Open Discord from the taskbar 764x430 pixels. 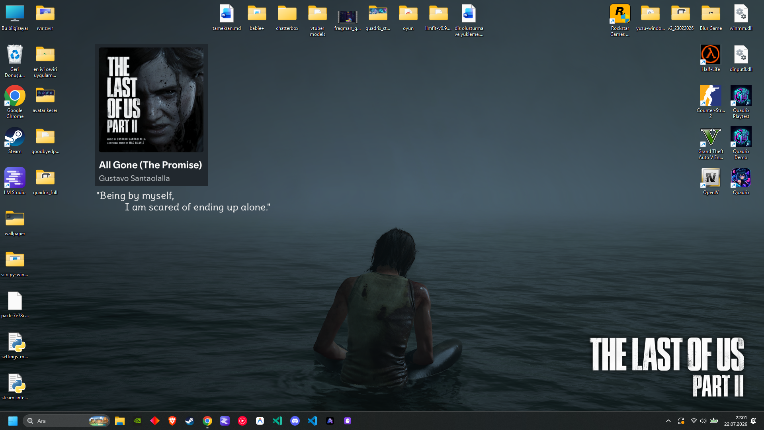coord(295,421)
